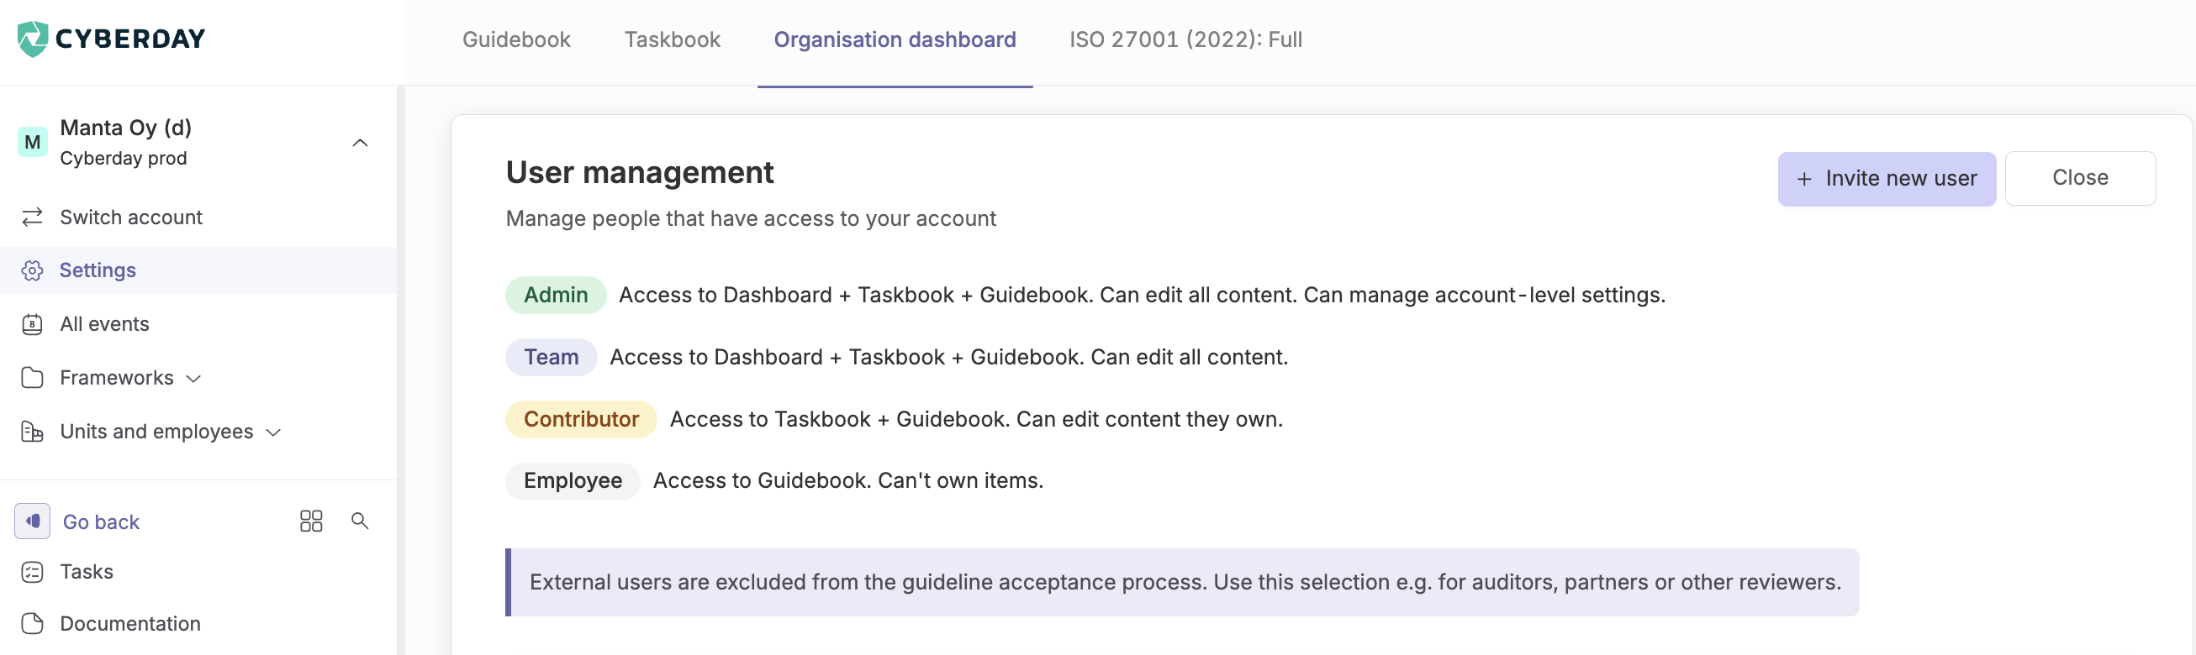Click the Documentation icon
Image resolution: width=2196 pixels, height=655 pixels.
tap(33, 623)
